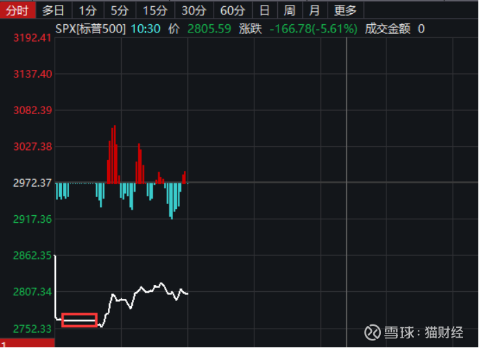This screenshot has width=479, height=348.
Task: Select the 月 monthly chart tab
Action: tap(314, 10)
